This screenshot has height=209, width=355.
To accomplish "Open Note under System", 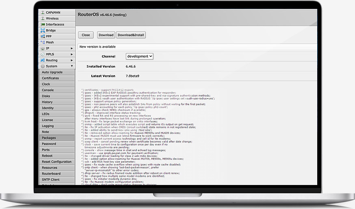I will click(x=57, y=132).
